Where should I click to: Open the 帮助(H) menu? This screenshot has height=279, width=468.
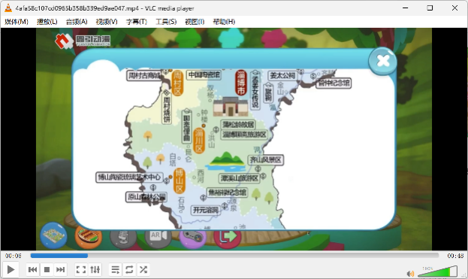click(224, 22)
